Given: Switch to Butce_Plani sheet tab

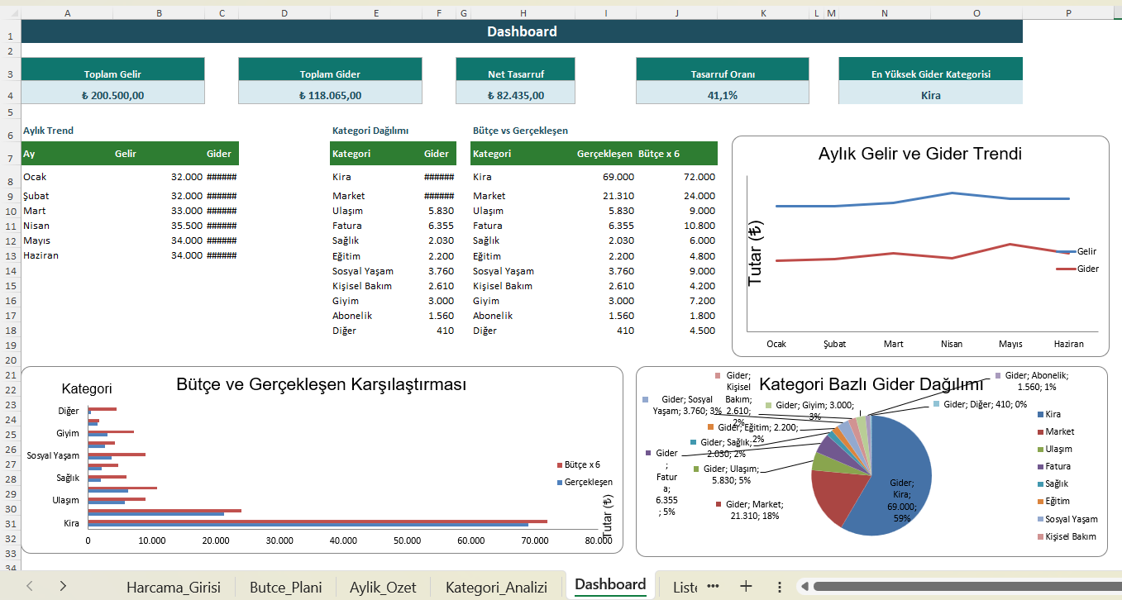Looking at the screenshot, I should 285,587.
